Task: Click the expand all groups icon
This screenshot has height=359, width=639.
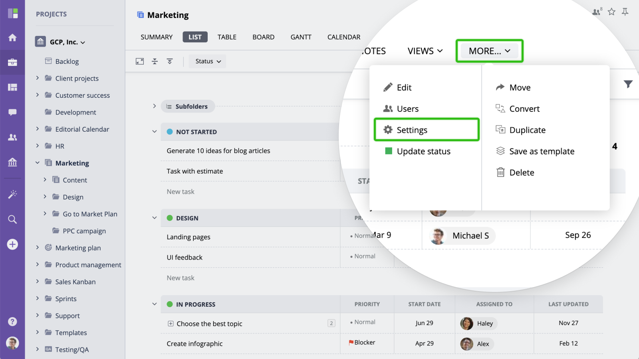Action: pyautogui.click(x=170, y=61)
